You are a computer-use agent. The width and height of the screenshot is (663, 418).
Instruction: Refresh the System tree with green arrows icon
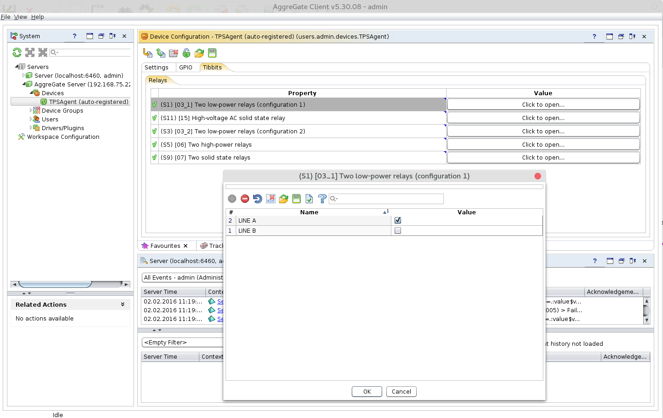[x=17, y=52]
